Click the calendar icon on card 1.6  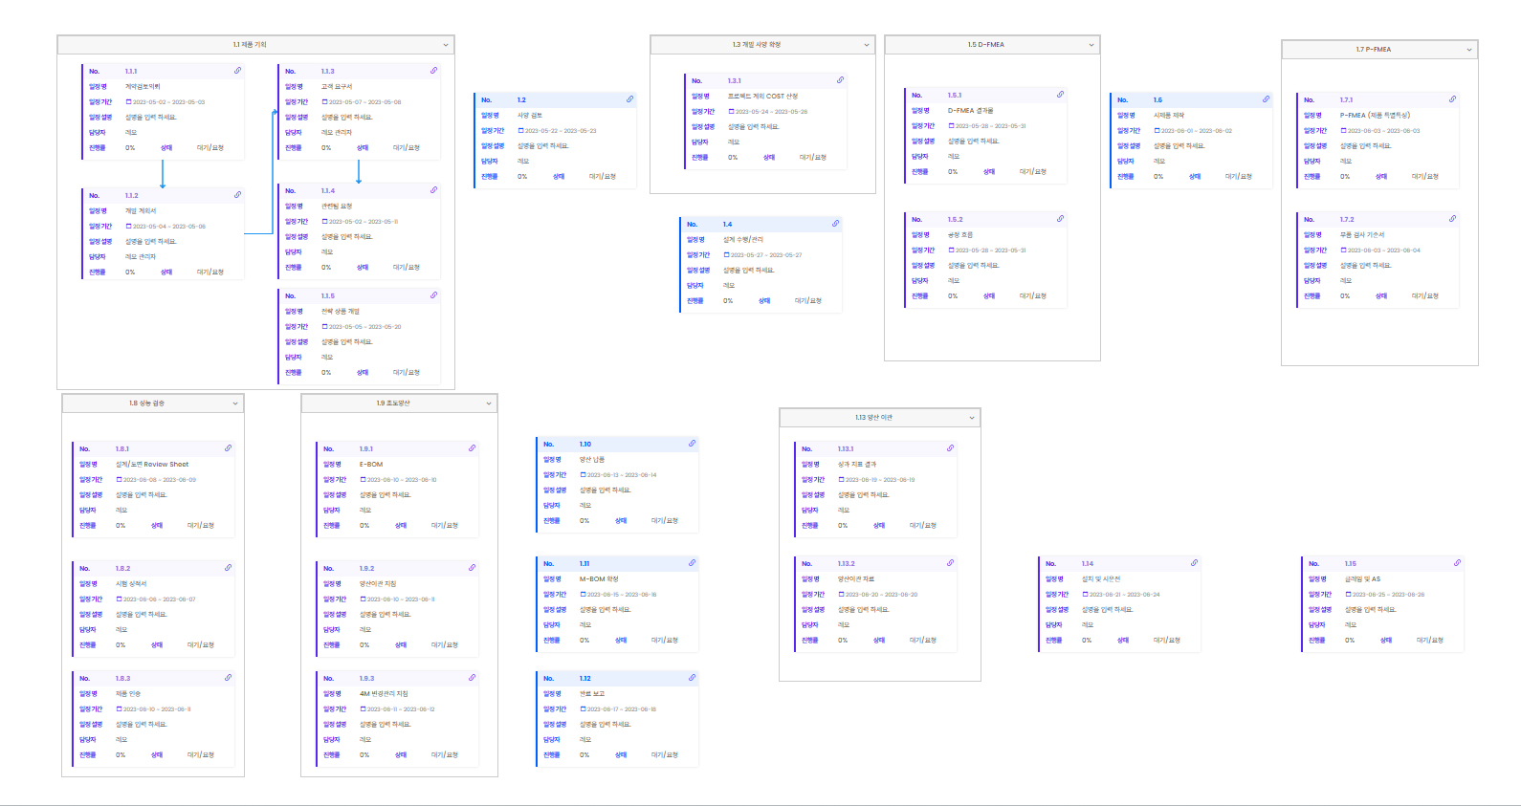tap(1157, 131)
